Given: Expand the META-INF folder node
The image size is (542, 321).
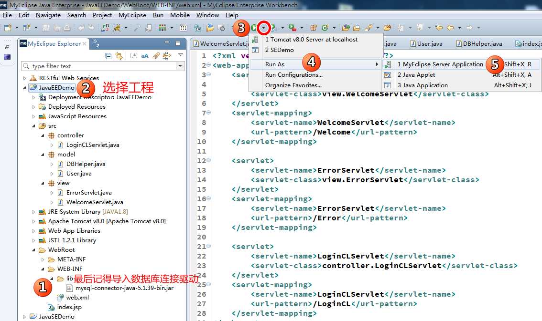Looking at the screenshot, I should pyautogui.click(x=43, y=259).
